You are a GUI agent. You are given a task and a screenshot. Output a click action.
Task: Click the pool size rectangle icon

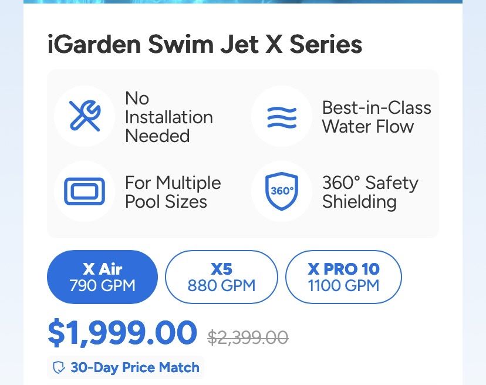coord(85,191)
